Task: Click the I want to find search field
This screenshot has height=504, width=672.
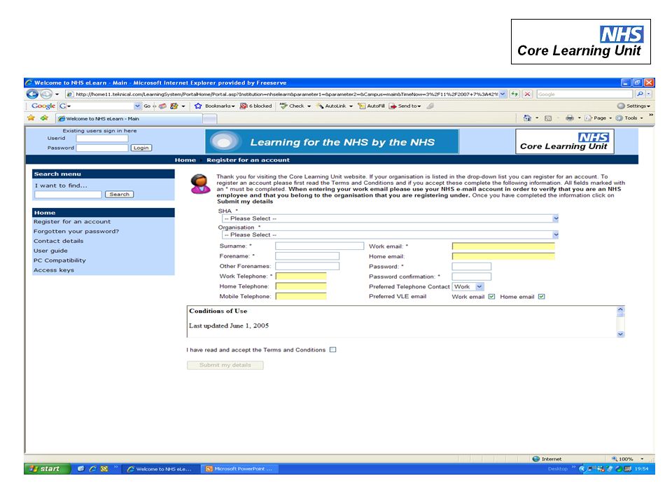Action: (68, 195)
